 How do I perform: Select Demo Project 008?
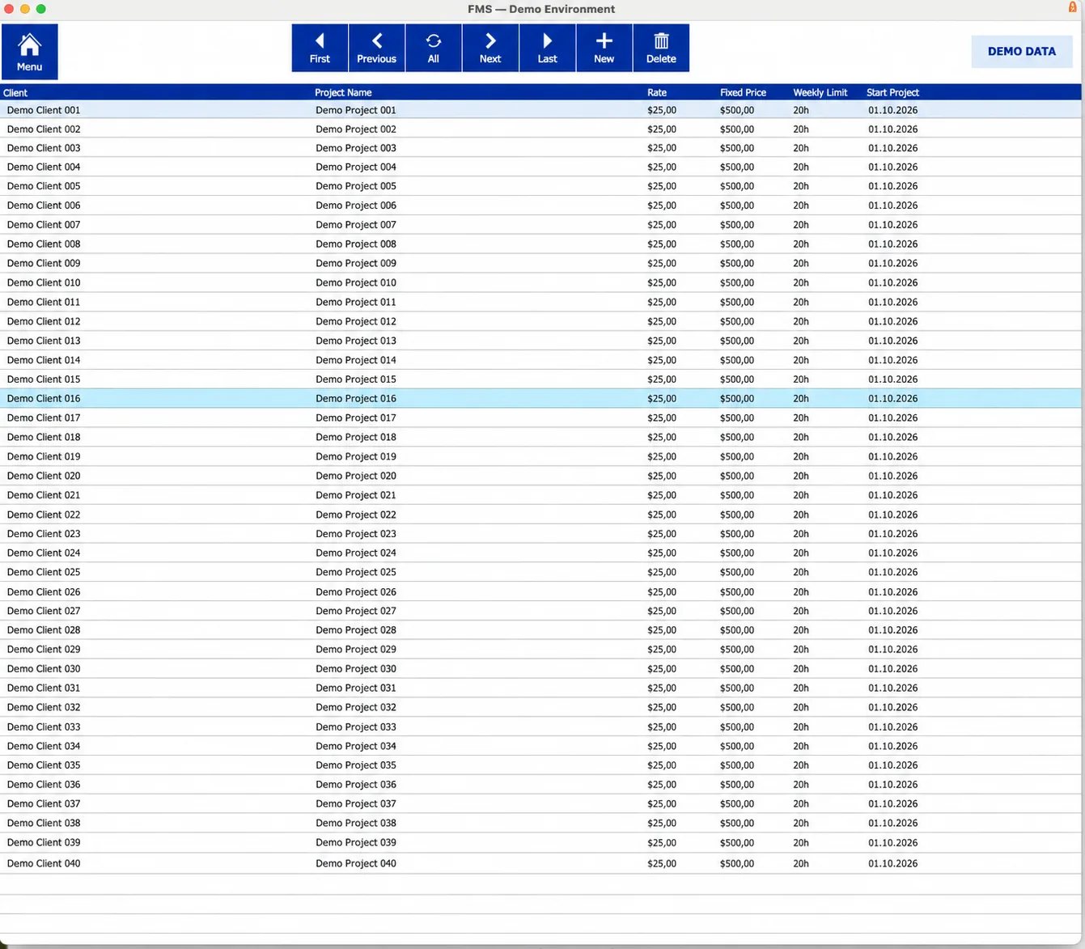point(356,244)
